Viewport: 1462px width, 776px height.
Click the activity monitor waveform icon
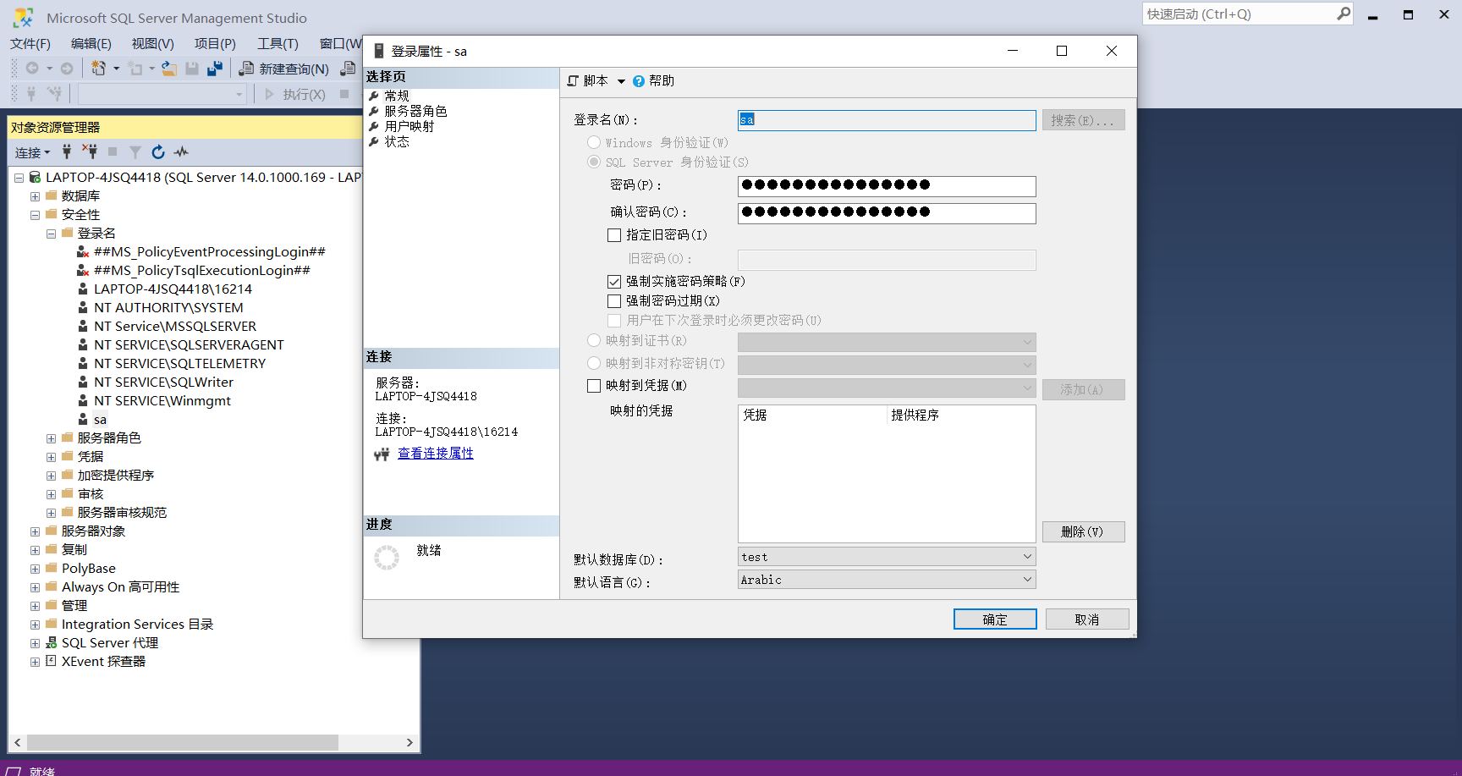(x=181, y=152)
